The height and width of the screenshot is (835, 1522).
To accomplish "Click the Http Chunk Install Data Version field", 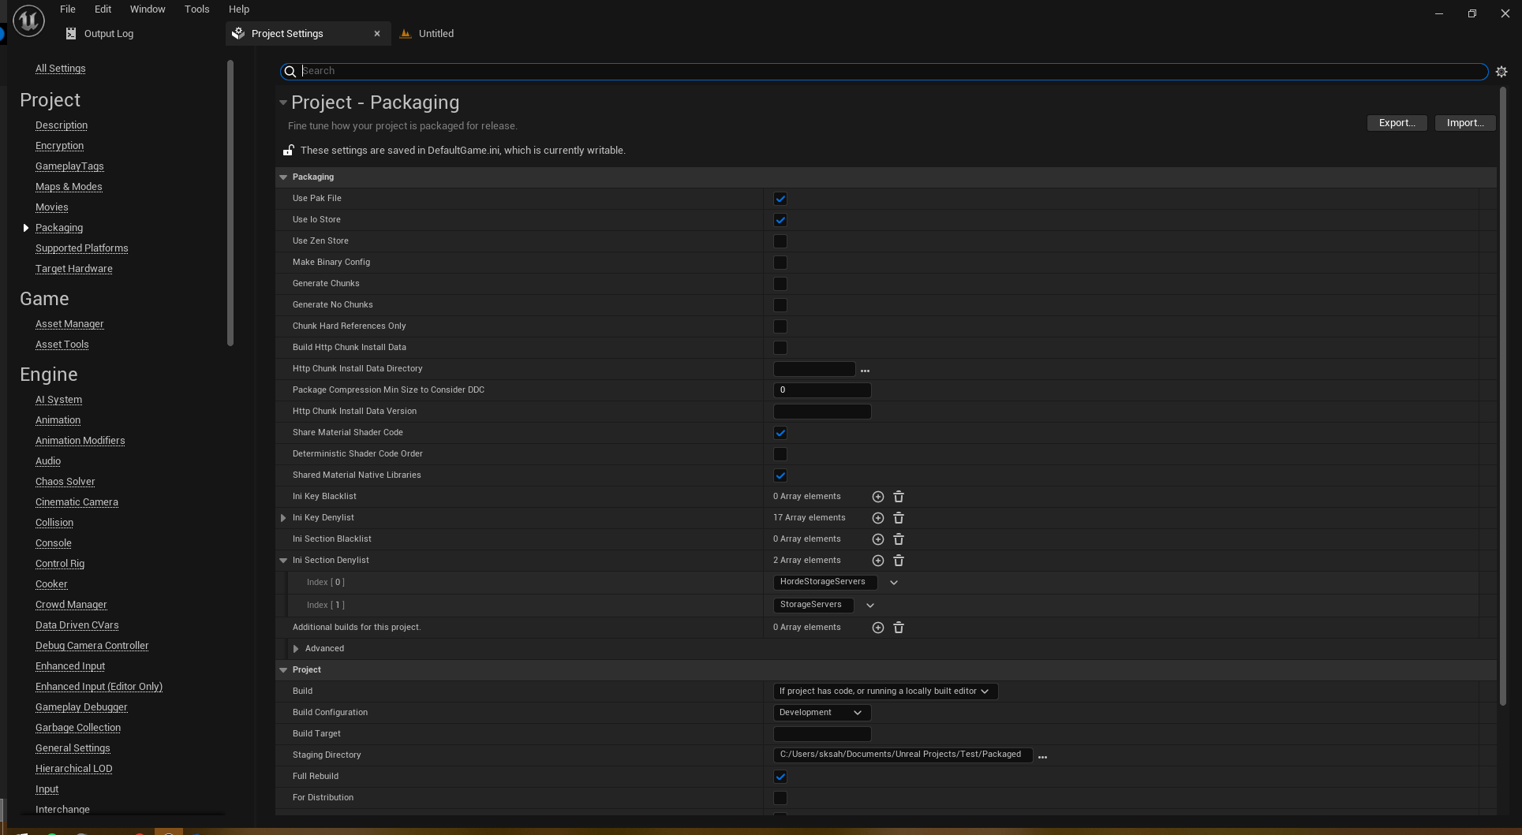I will (822, 412).
